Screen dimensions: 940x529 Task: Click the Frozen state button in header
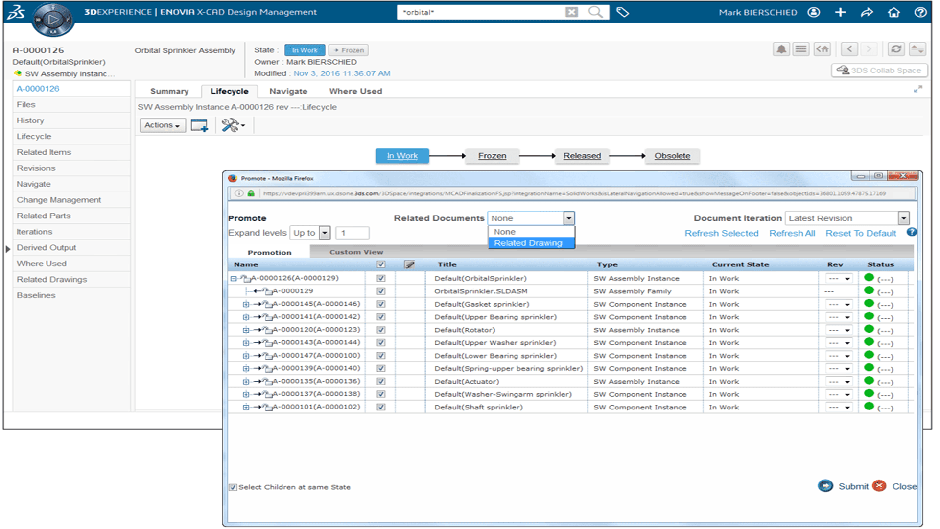[x=348, y=50]
